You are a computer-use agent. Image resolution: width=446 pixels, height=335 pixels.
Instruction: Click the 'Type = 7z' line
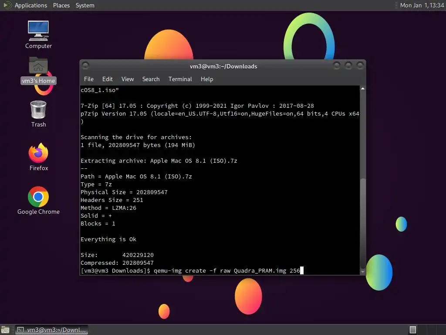[x=96, y=185]
